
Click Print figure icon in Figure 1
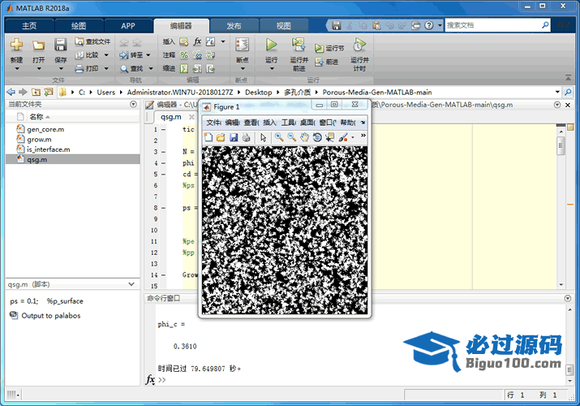pyautogui.click(x=246, y=138)
